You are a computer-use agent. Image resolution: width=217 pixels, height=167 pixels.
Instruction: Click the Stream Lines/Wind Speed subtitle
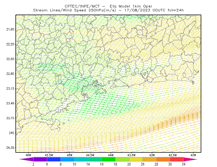pos(108,10)
